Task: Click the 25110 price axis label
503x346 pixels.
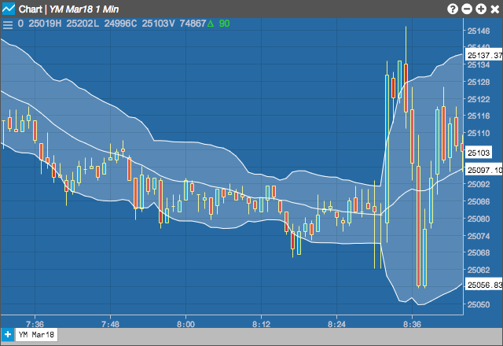Action: (x=479, y=133)
